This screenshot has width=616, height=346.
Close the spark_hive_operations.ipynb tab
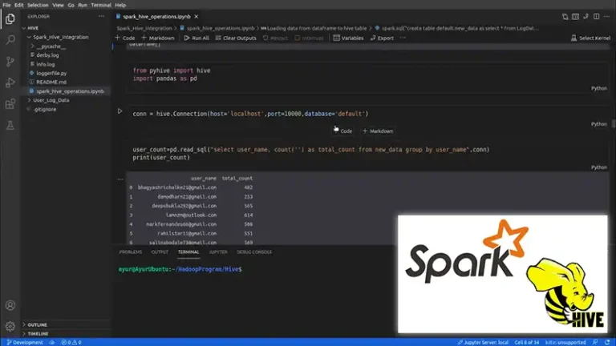pos(196,17)
